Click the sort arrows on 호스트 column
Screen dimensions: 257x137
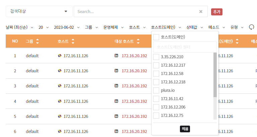pyautogui.click(x=73, y=42)
